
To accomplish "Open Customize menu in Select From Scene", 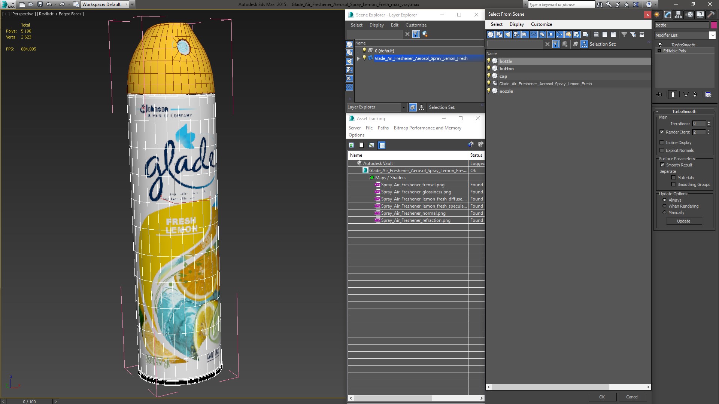I will (541, 24).
